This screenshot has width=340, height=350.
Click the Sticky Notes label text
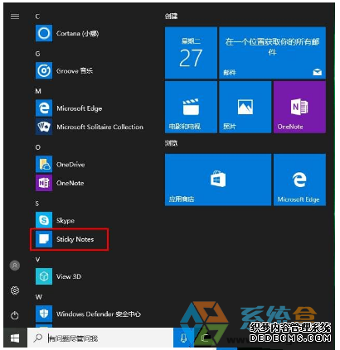coord(75,239)
